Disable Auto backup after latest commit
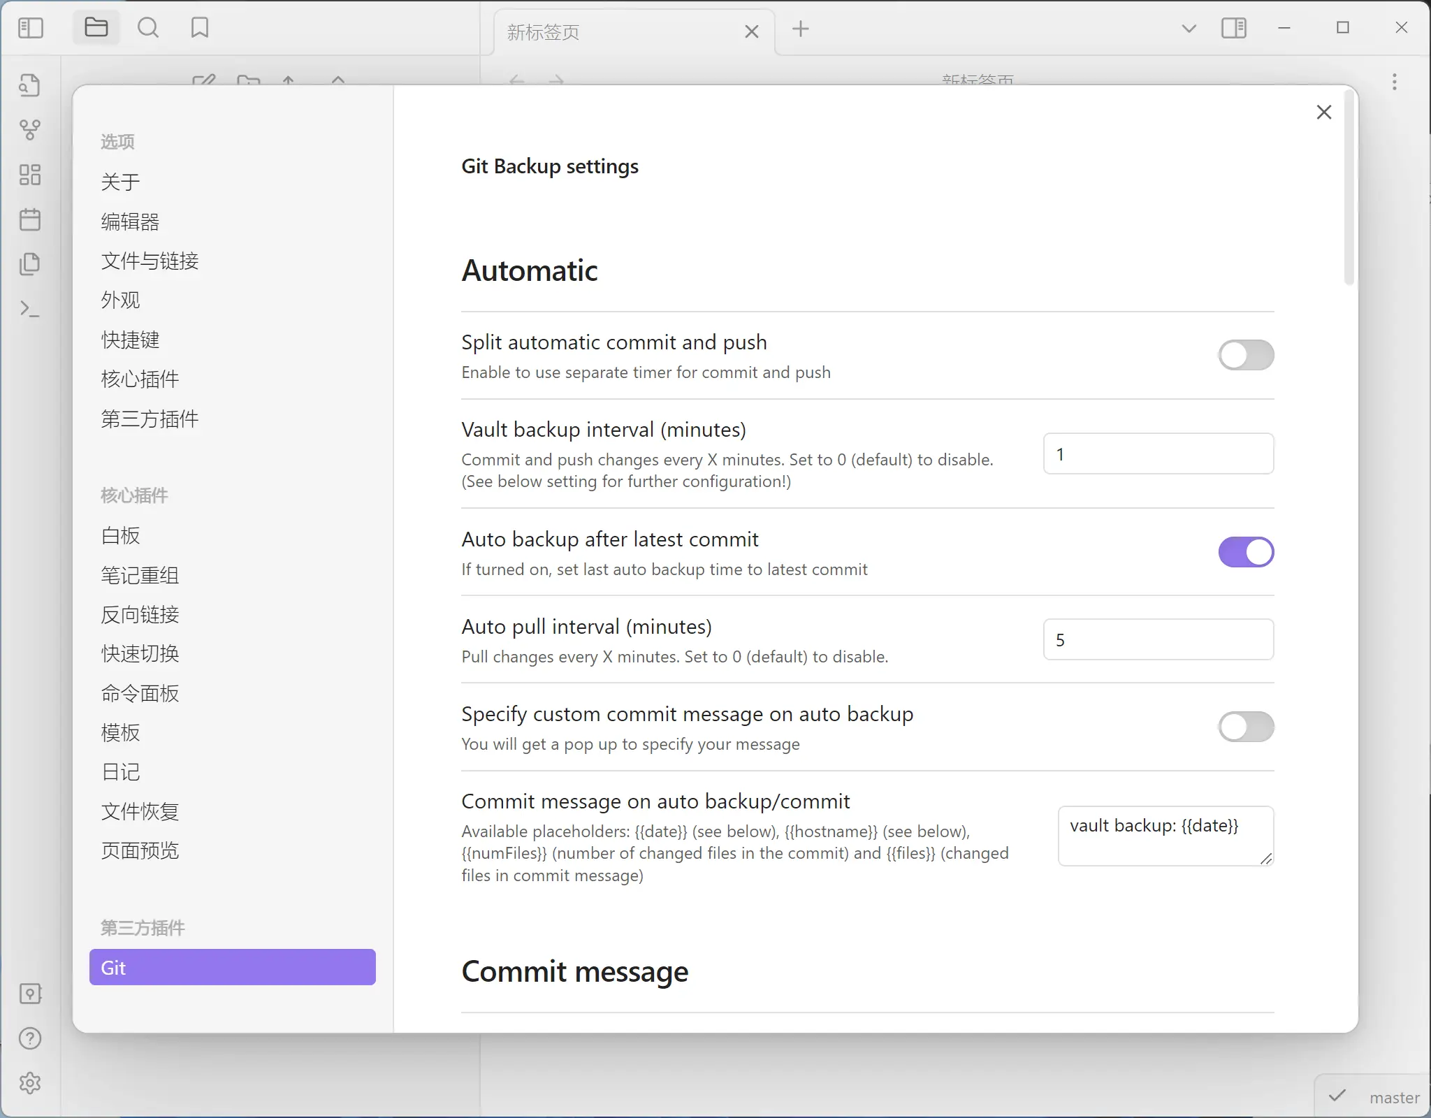This screenshot has width=1431, height=1118. tap(1245, 553)
